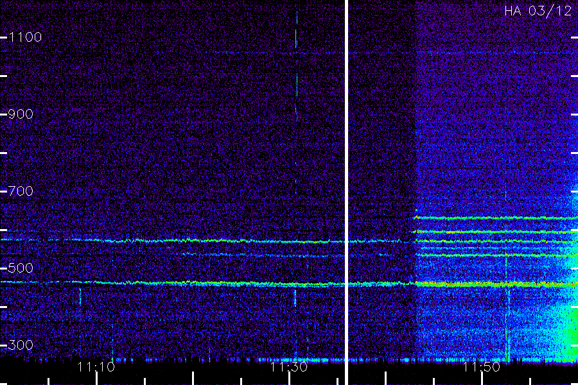The height and width of the screenshot is (385, 578).
Task: Click the 700 frequency axis label
Action: 21,191
